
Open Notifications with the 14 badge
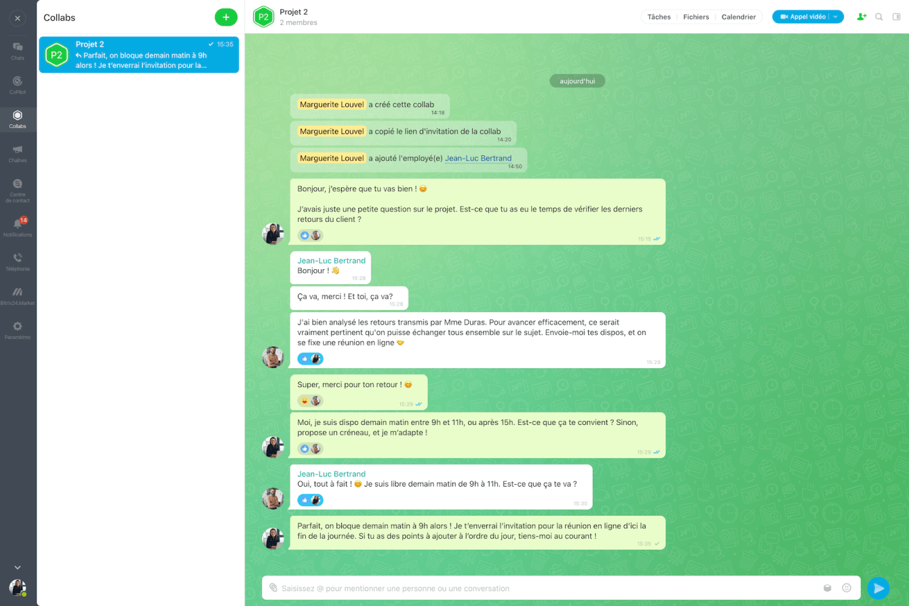click(18, 227)
